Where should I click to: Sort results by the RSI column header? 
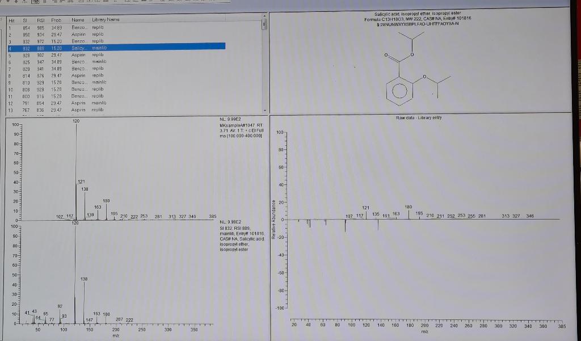coord(41,19)
